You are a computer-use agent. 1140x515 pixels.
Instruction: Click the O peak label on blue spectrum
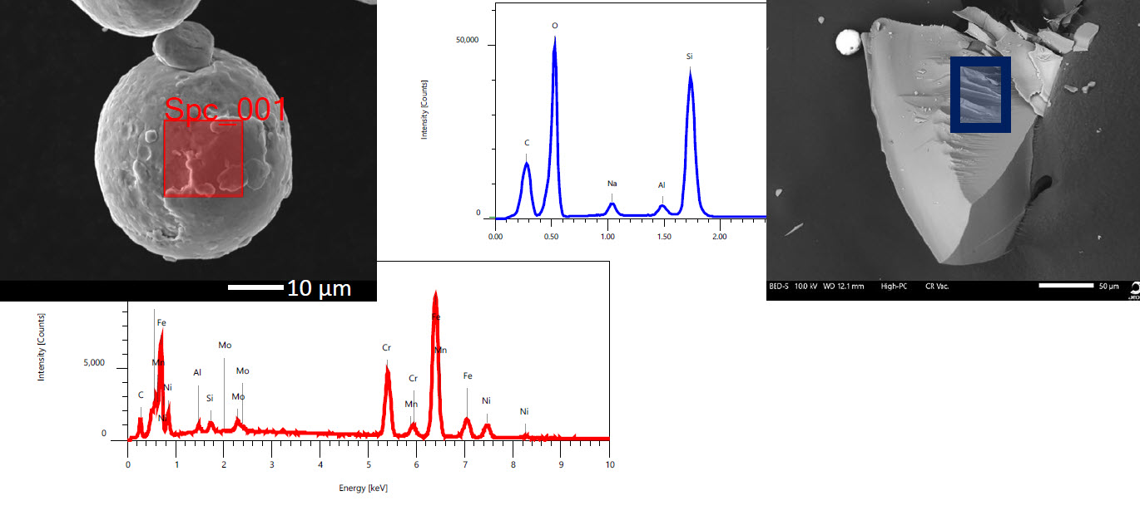[556, 26]
